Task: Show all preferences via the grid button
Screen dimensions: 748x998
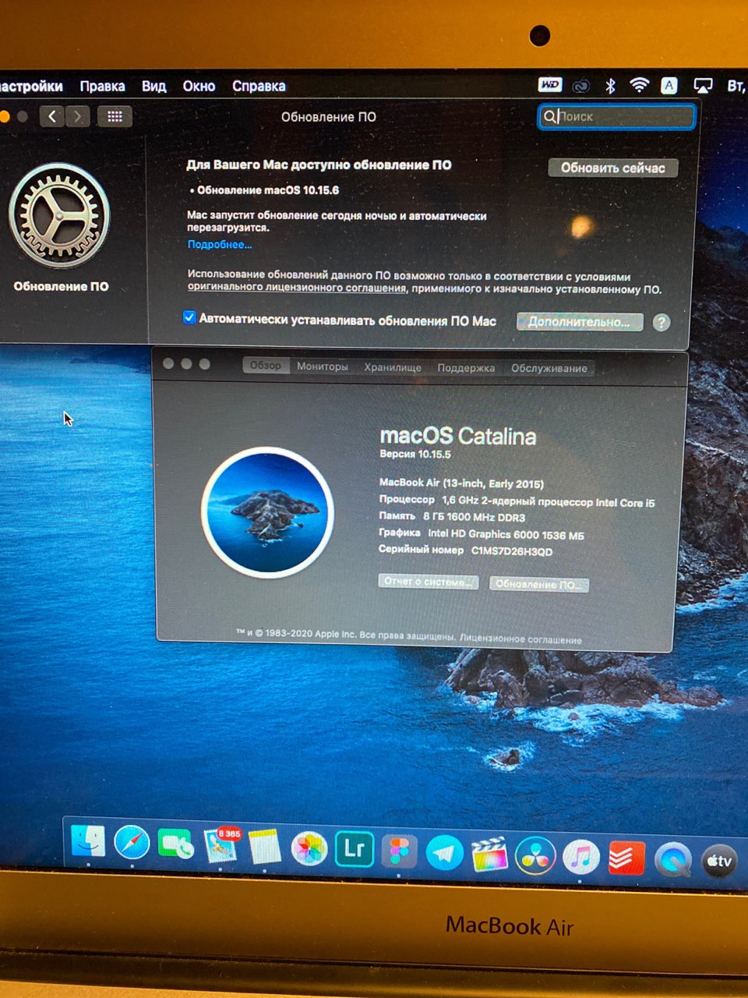Action: tap(115, 117)
